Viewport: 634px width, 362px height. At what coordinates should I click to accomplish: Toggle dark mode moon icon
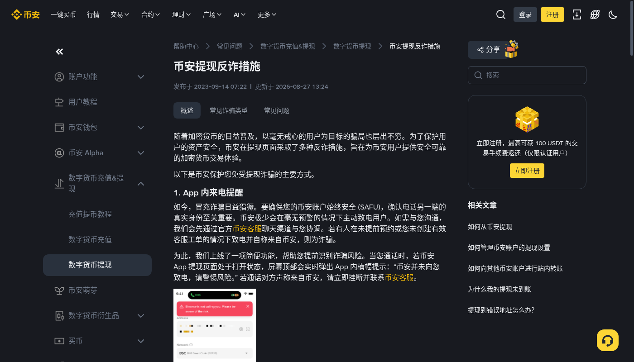(613, 14)
